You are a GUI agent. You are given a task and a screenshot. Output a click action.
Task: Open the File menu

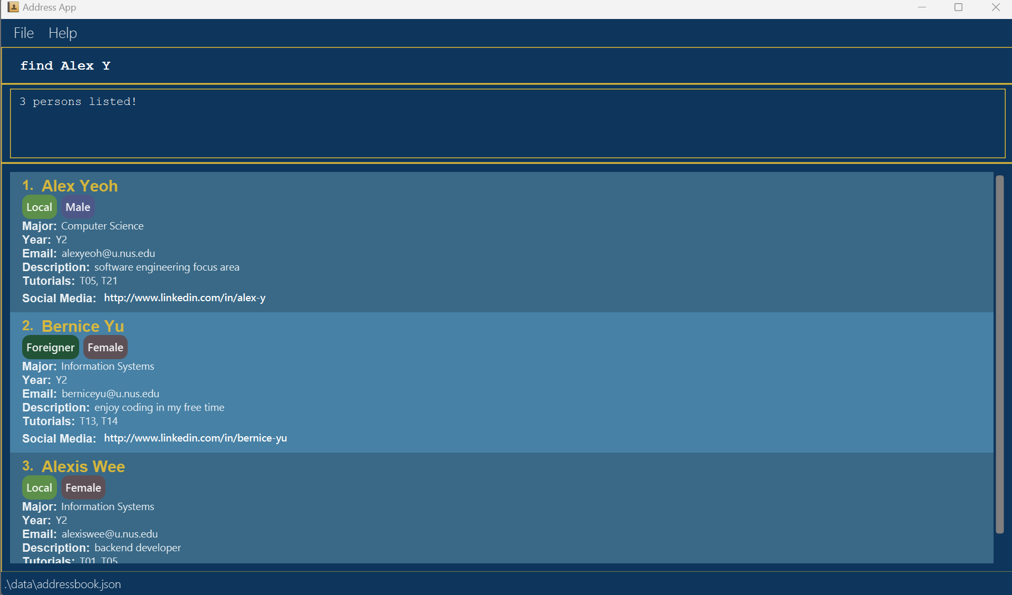tap(24, 33)
